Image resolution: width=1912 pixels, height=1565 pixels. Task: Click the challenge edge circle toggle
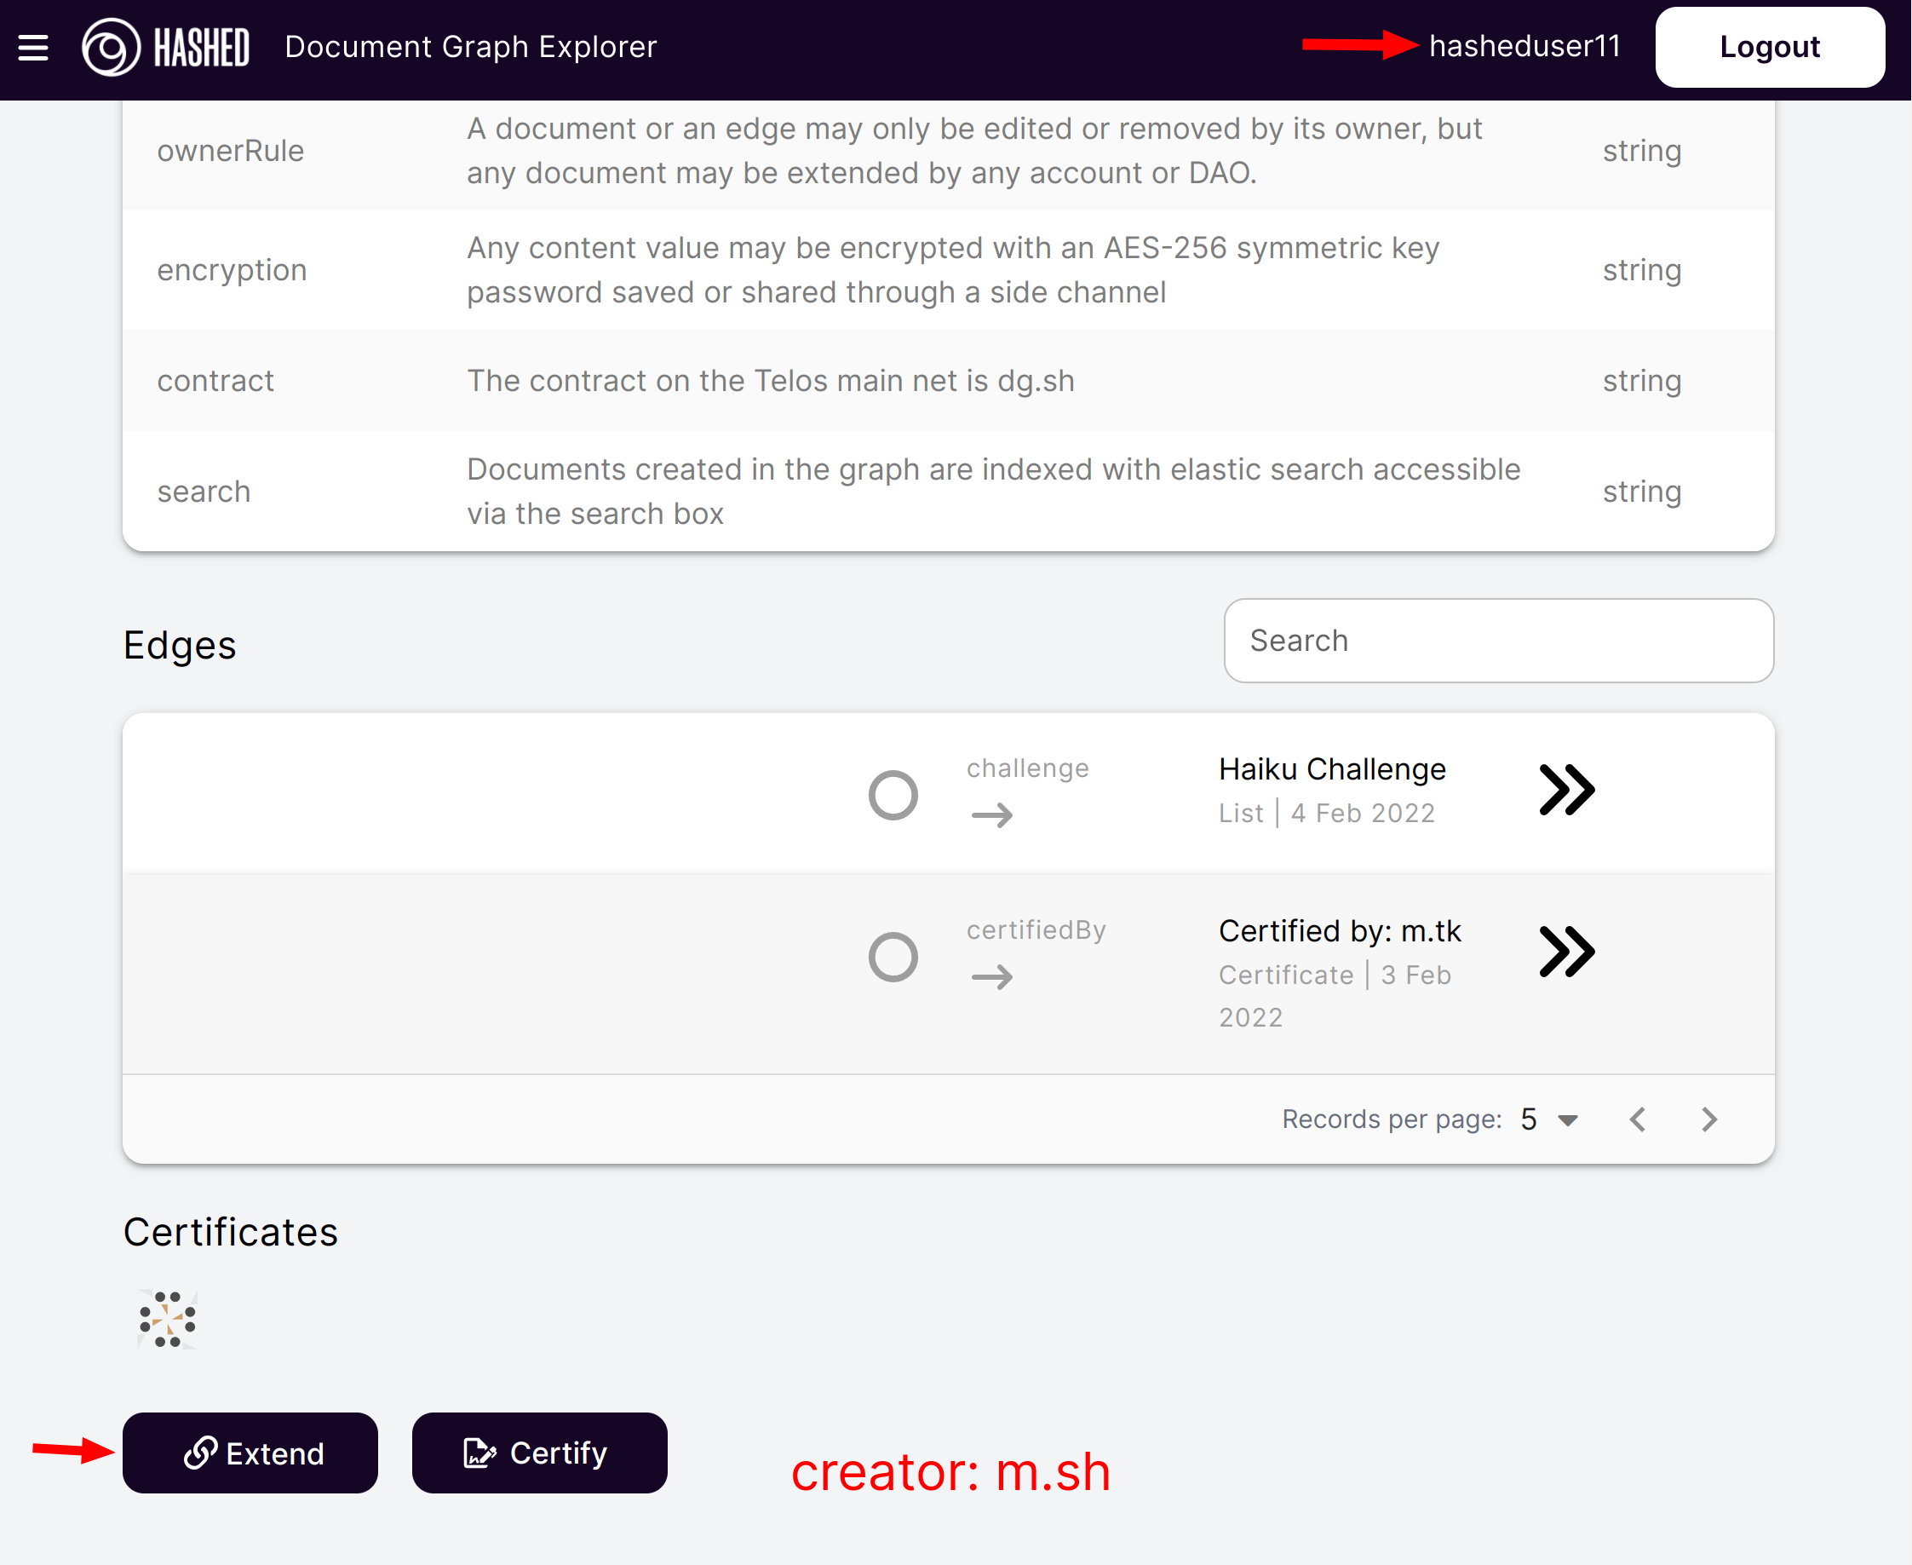893,790
